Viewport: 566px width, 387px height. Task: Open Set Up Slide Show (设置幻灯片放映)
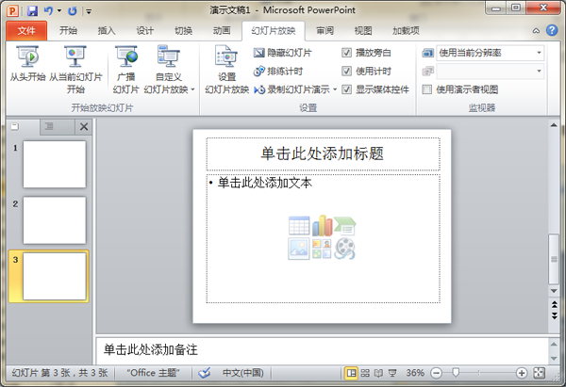point(226,69)
